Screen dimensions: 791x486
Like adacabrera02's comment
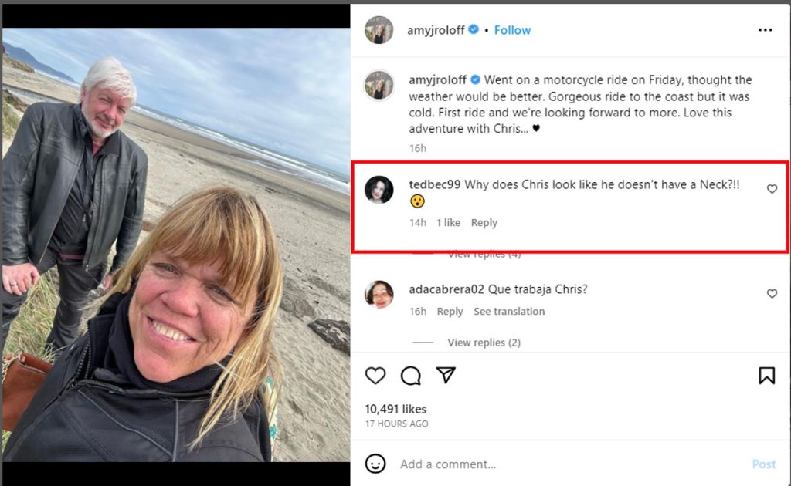pos(772,294)
